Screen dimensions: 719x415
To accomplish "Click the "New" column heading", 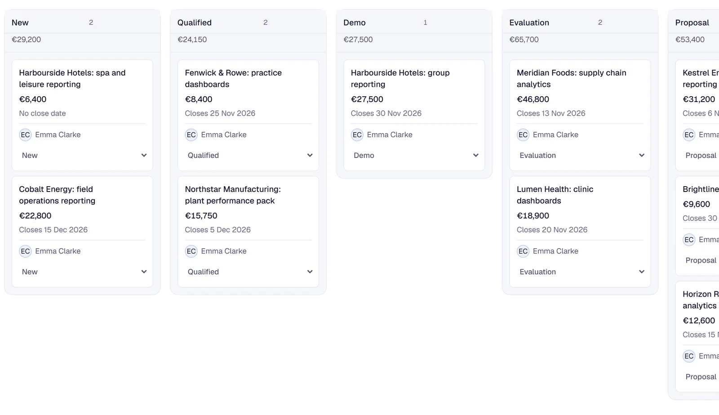I will 20,22.
